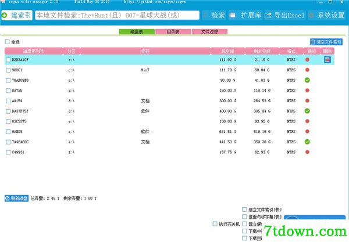
Task: Click the green check icon for 7A42A82C
Action: click(307, 142)
